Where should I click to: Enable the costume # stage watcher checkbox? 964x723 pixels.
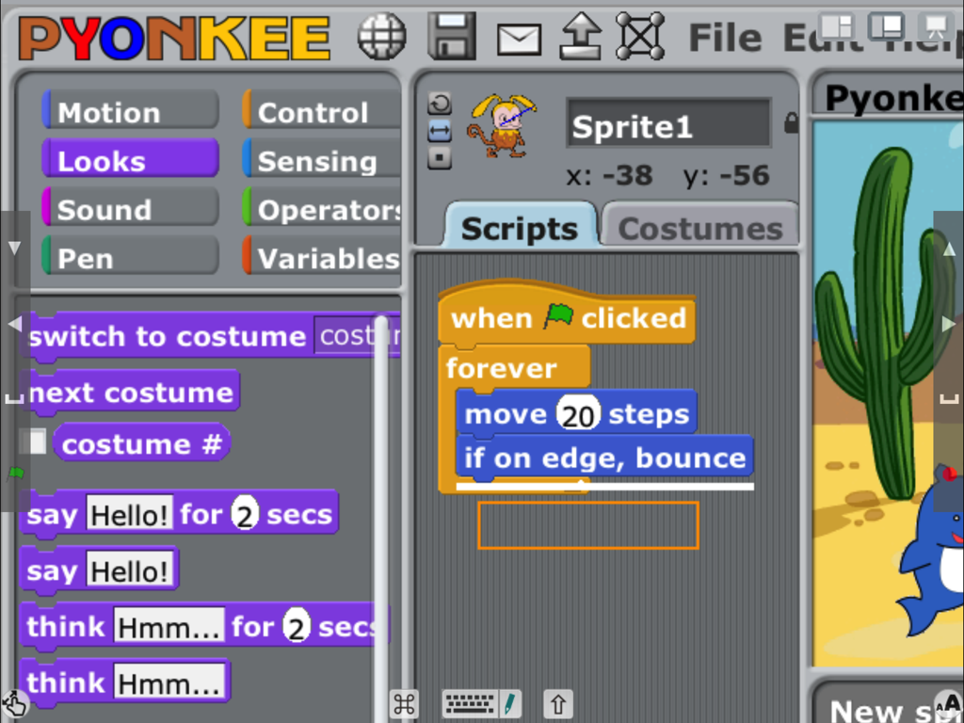(35, 442)
